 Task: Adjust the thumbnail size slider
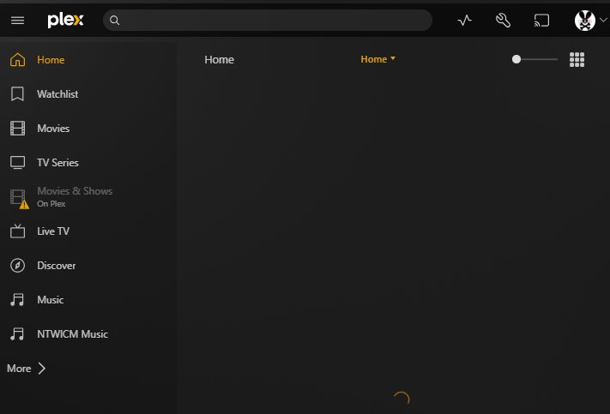pos(535,59)
